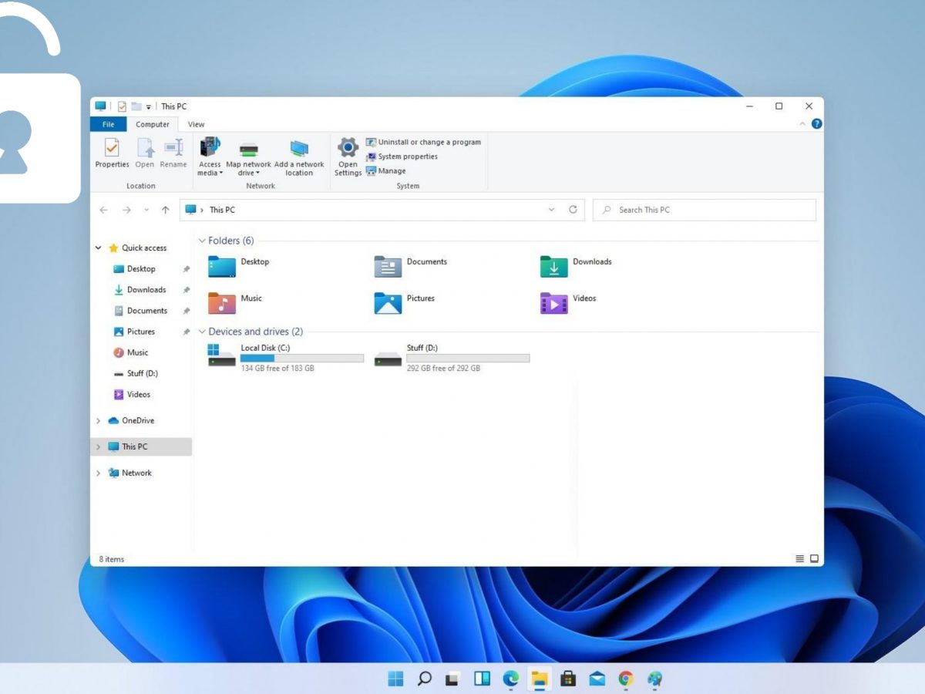Open Settings from the ribbon
Screen dimensions: 925x694
click(348, 157)
